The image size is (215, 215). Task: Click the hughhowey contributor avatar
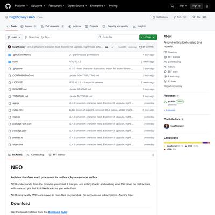pos(167,126)
